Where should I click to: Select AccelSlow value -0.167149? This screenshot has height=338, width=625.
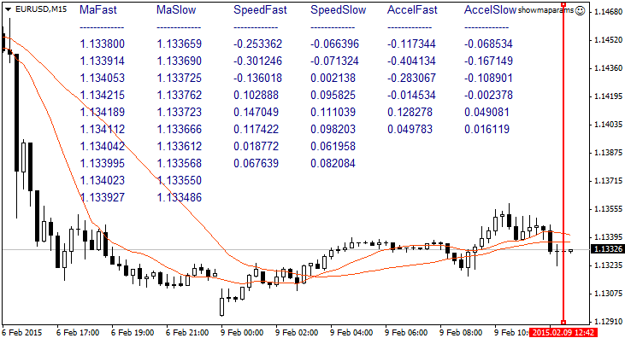489,61
